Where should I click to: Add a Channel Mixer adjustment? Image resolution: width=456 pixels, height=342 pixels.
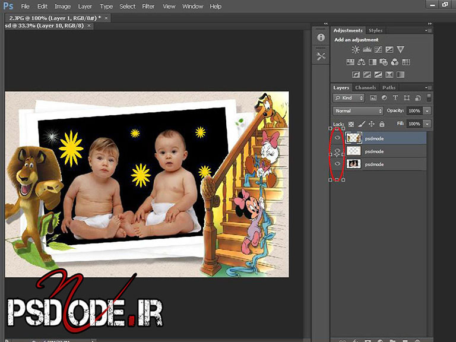coord(395,62)
